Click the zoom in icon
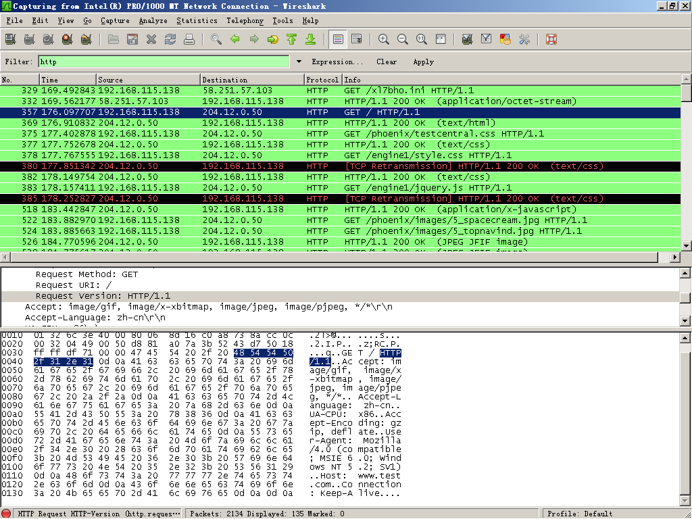This screenshot has height=519, width=692. pyautogui.click(x=384, y=39)
